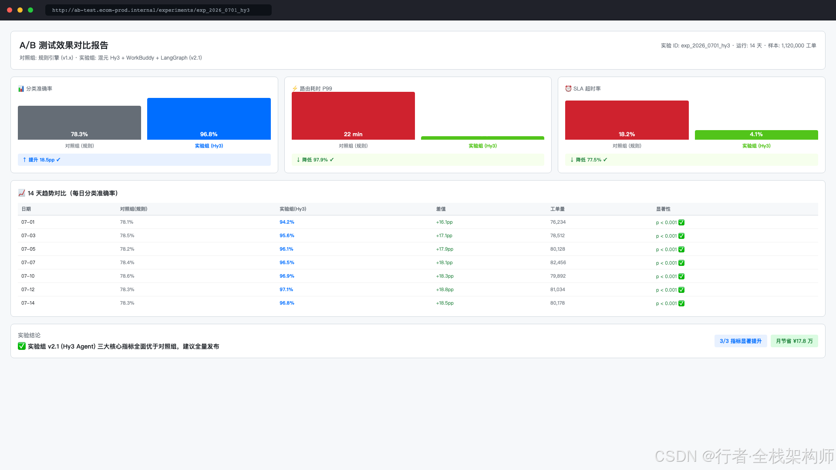Click the A/B 测试效果对比报告 title

(x=64, y=45)
